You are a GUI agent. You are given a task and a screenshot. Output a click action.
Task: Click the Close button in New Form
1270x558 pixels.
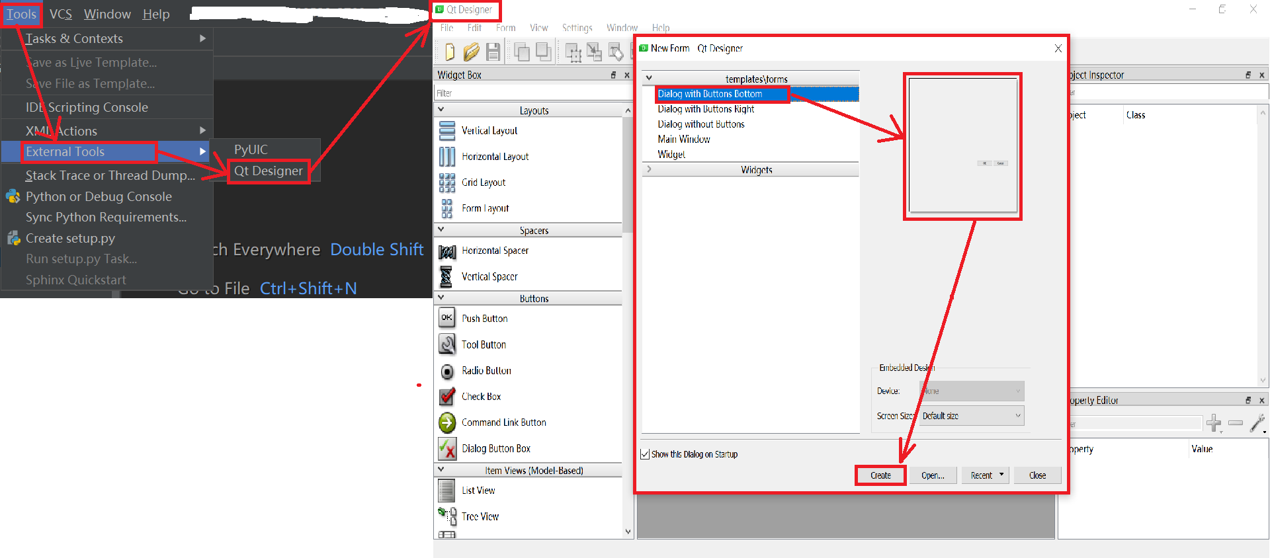point(1037,475)
